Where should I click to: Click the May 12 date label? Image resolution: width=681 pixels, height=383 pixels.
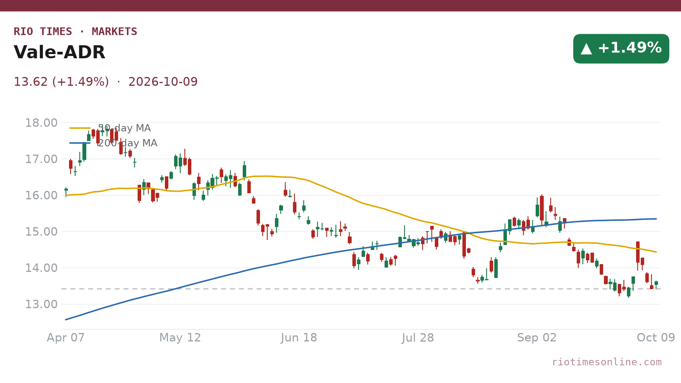pyautogui.click(x=180, y=338)
